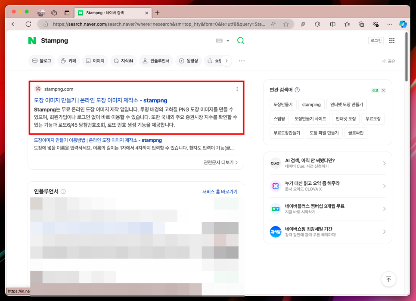The width and height of the screenshot is (416, 301).
Task: Select the 무료도장만들기 related keyword
Action: coord(286,133)
